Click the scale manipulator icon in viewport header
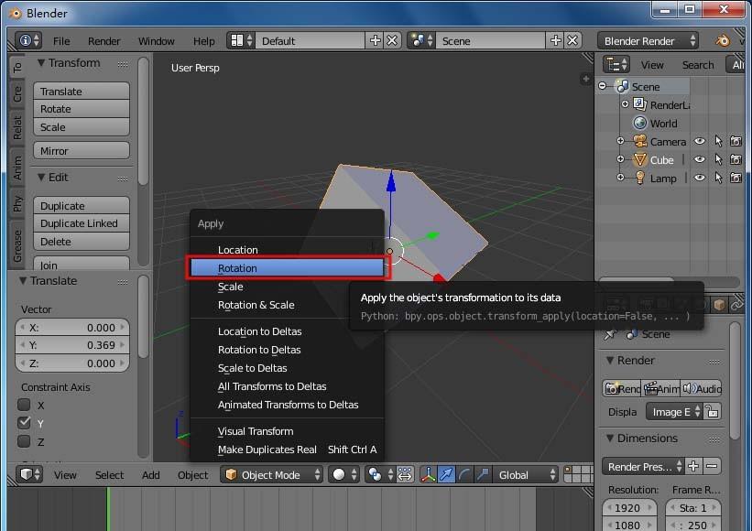This screenshot has width=752, height=531. (x=483, y=473)
